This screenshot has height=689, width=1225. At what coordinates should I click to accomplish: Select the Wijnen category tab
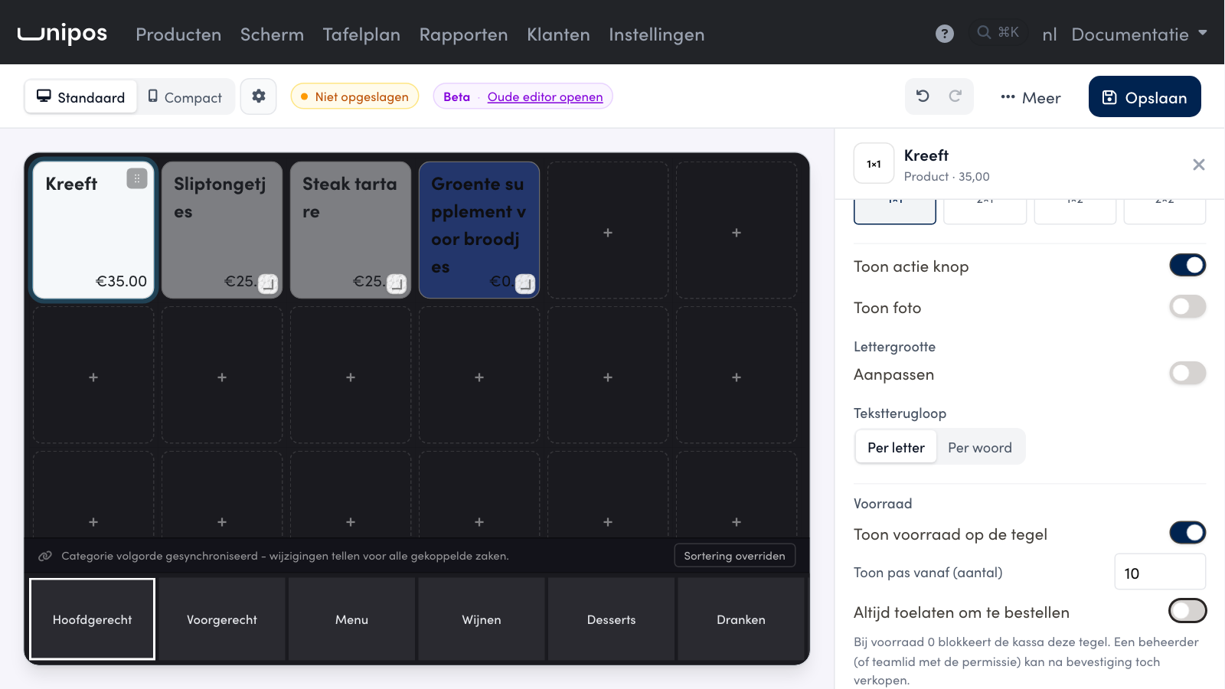[x=482, y=619]
